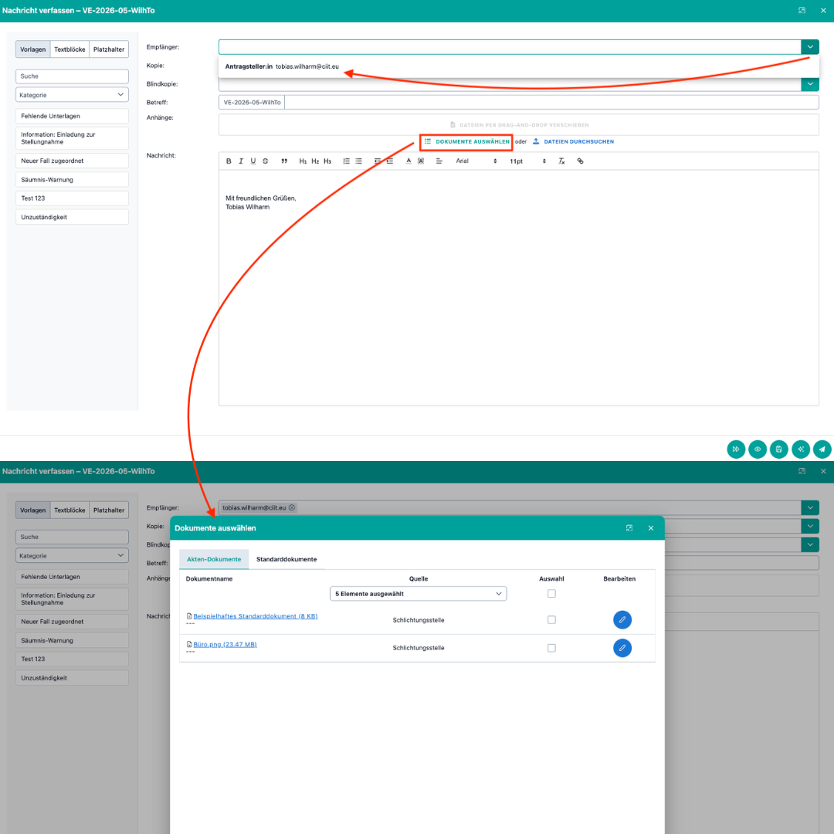
Task: Increase indent in the editor toolbar
Action: tap(390, 161)
